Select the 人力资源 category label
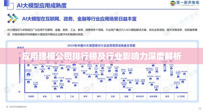Viewport: 203px width, 112px height. click(181, 96)
